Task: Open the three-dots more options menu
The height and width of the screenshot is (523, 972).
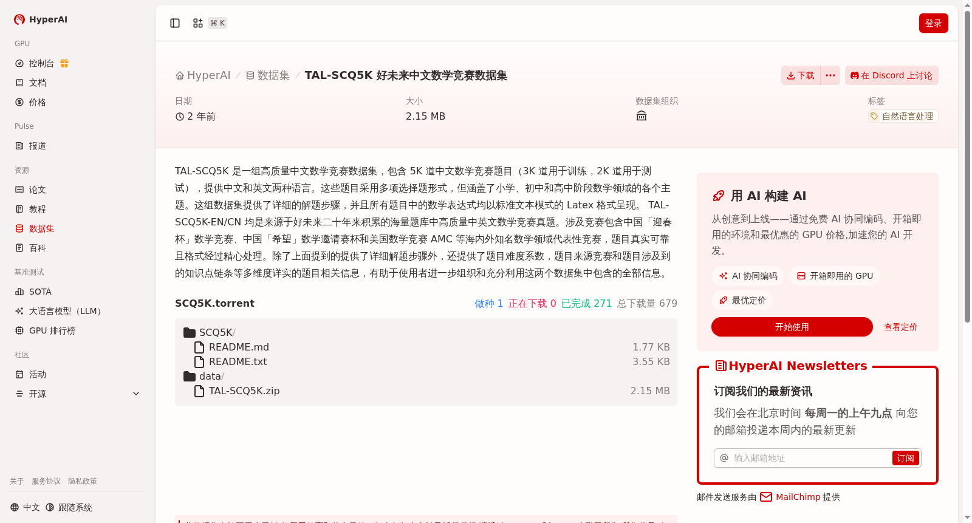Action: 830,75
